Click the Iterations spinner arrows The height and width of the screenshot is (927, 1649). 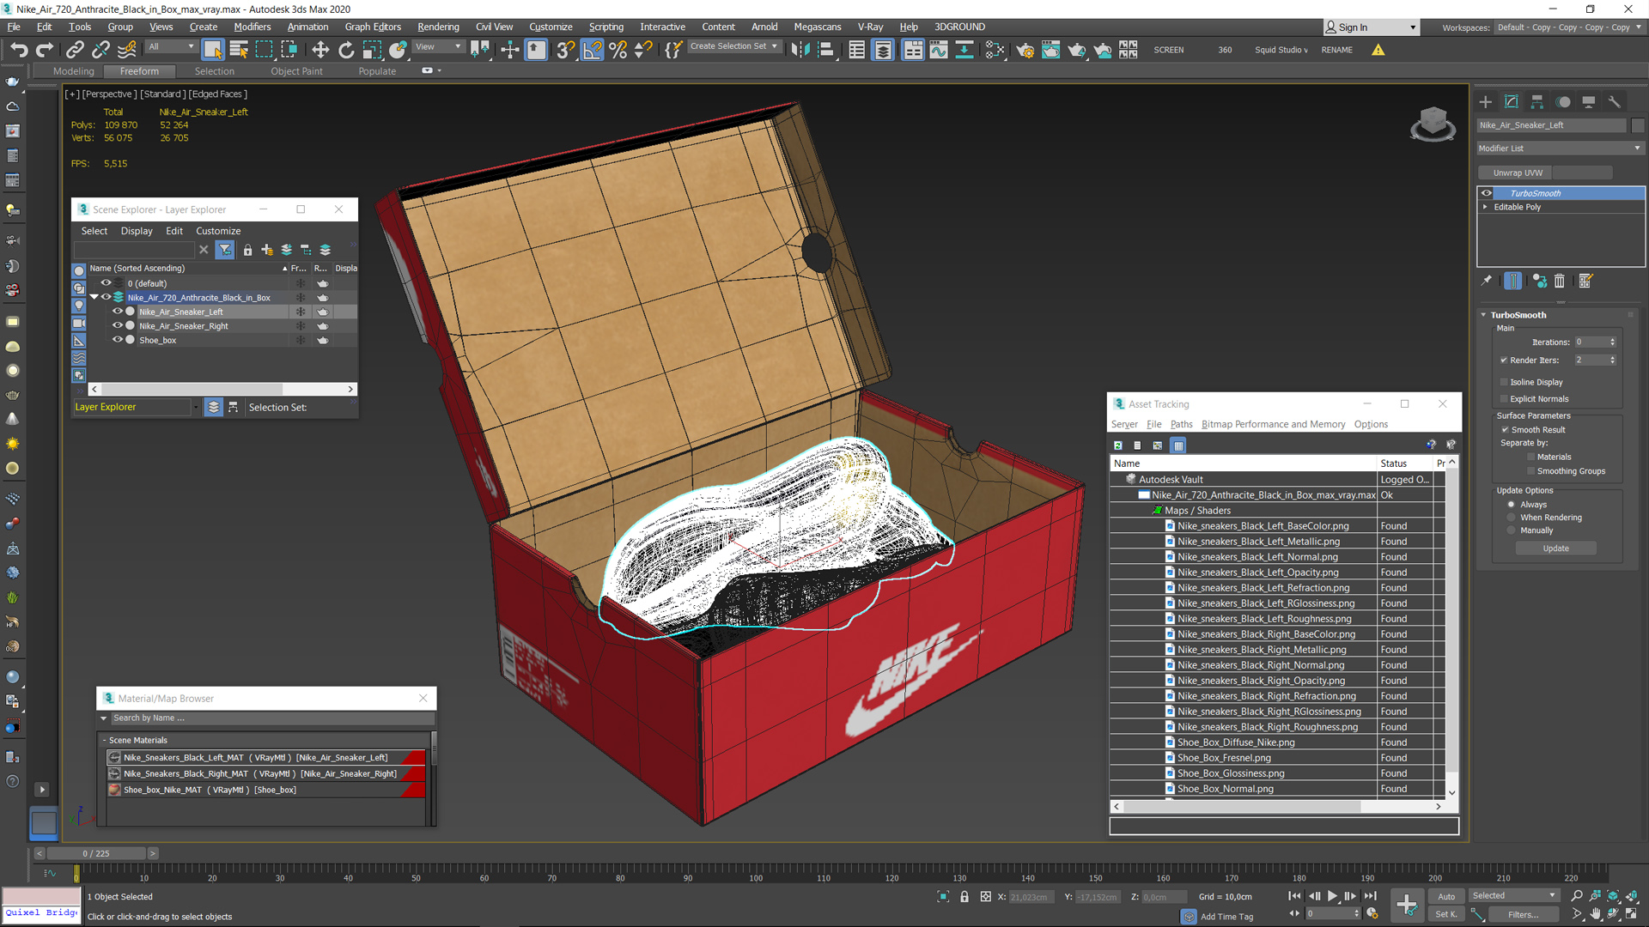pos(1612,342)
